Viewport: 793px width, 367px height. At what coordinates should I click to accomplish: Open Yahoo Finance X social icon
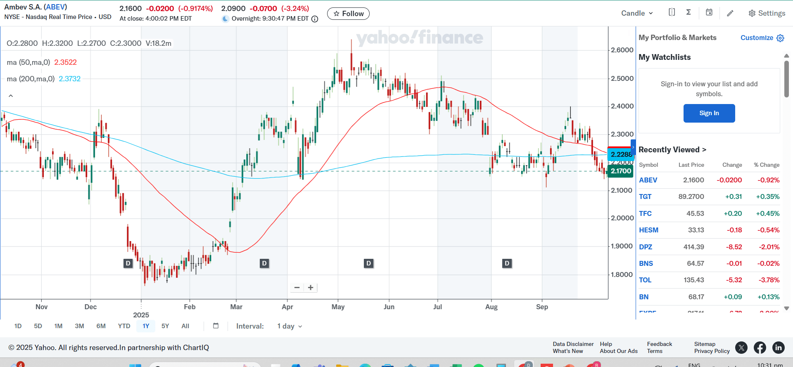pyautogui.click(x=741, y=348)
